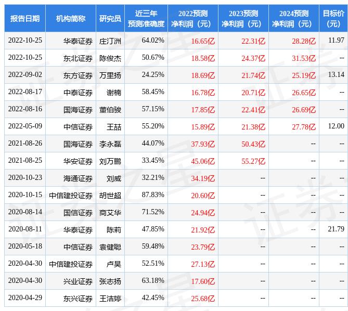The height and width of the screenshot is (311, 348).
Task: Click researcher 陈俊杰
Action: (110, 58)
